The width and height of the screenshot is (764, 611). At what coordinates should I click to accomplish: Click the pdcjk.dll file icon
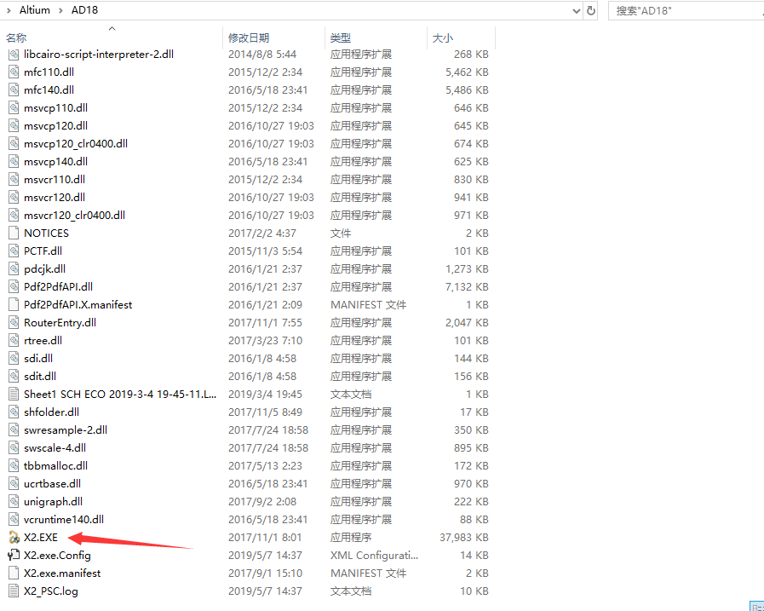[x=13, y=268]
